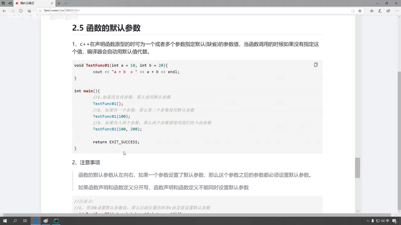Click the comment //3. 如果传入两个参数
This screenshot has width=401, height=225.
click(152, 123)
